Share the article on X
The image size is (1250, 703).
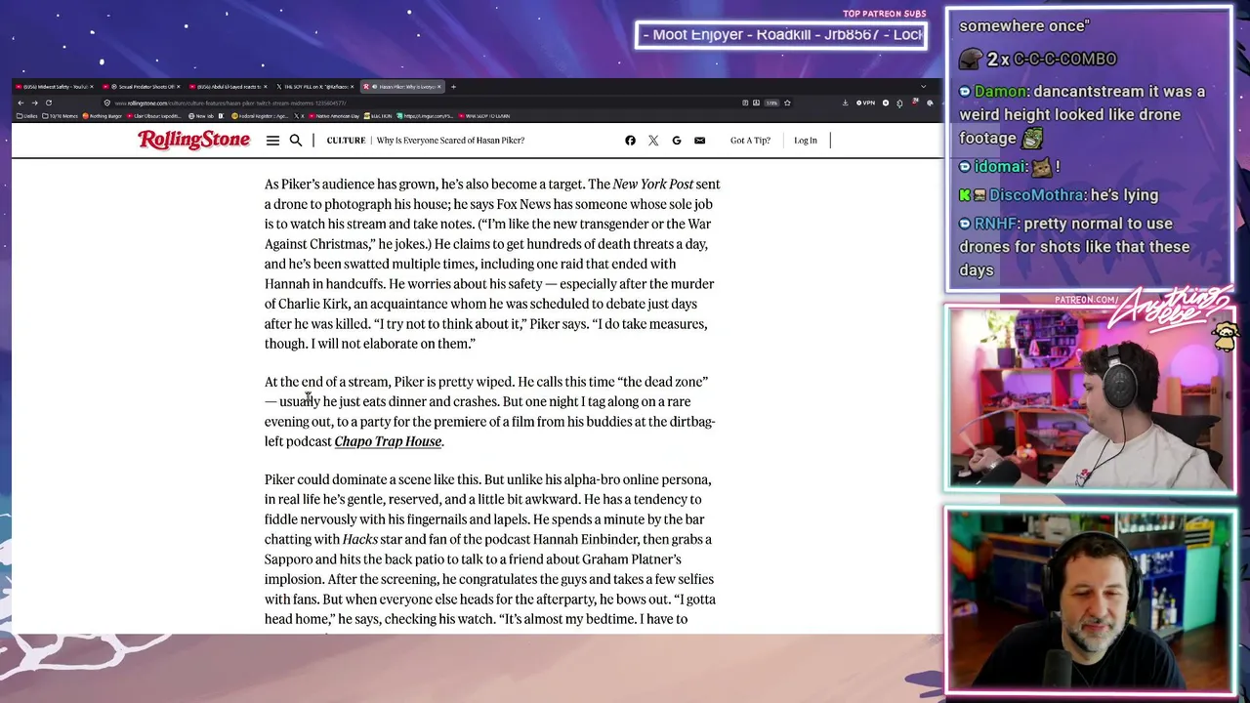pos(653,141)
